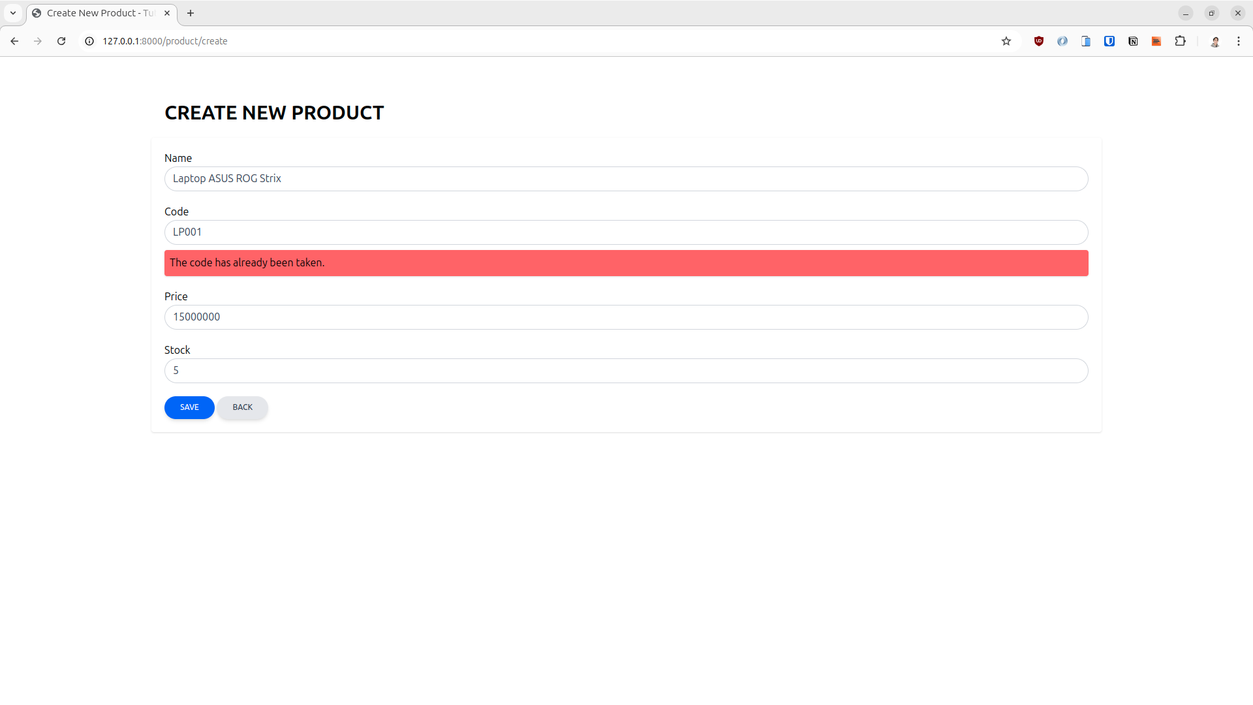
Task: Open the uBlock Origin extension
Action: click(1039, 40)
